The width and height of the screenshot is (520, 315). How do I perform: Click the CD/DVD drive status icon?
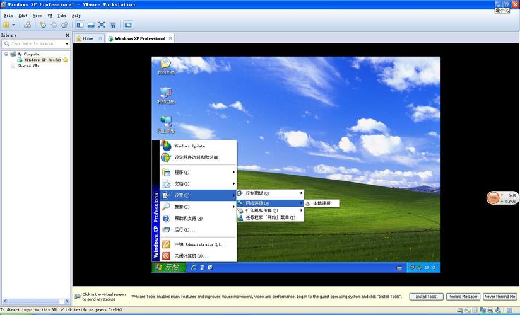(468, 311)
